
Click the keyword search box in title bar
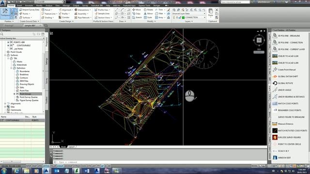pos(235,2)
